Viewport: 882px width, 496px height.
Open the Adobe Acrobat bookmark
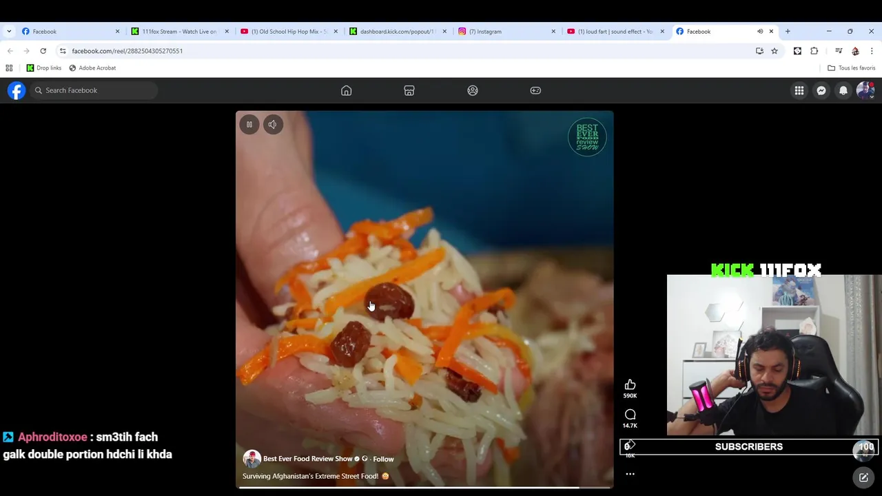click(92, 68)
